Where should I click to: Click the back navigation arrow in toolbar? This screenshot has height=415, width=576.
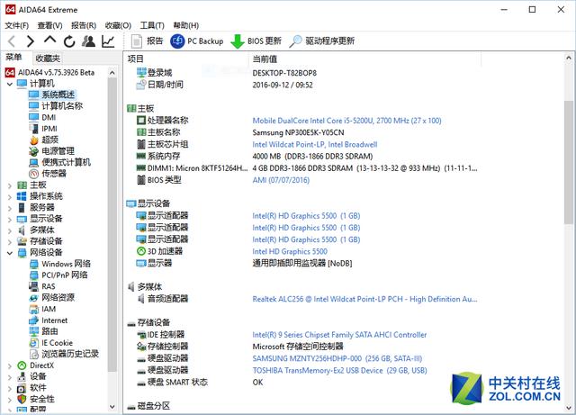[12, 41]
